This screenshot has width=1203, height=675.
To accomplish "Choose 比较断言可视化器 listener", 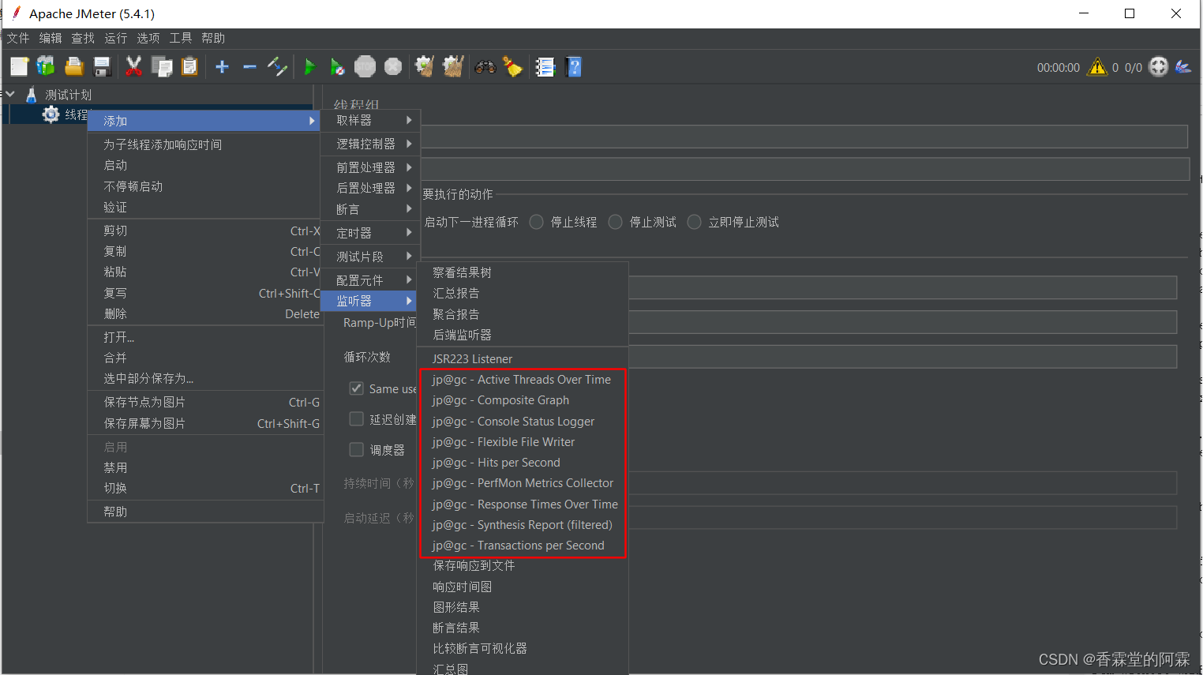I will (523, 648).
